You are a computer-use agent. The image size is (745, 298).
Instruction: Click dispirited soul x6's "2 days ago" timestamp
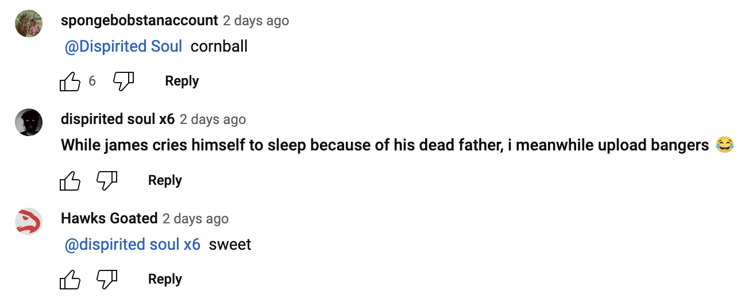(x=213, y=120)
